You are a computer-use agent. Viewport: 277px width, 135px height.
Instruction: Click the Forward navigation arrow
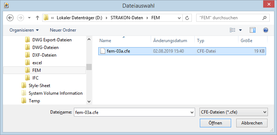coord(20,18)
